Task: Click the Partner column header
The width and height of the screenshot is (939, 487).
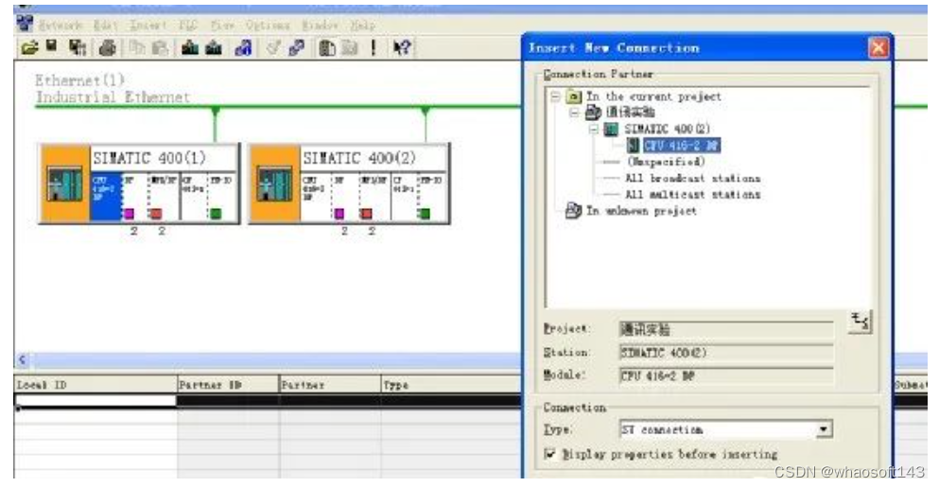Action: pyautogui.click(x=329, y=385)
